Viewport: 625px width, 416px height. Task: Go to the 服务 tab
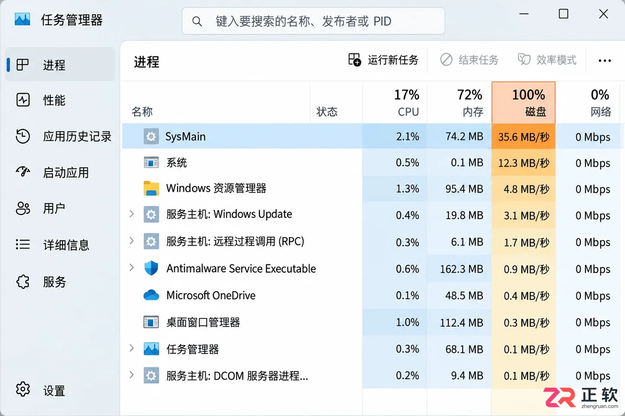60,282
